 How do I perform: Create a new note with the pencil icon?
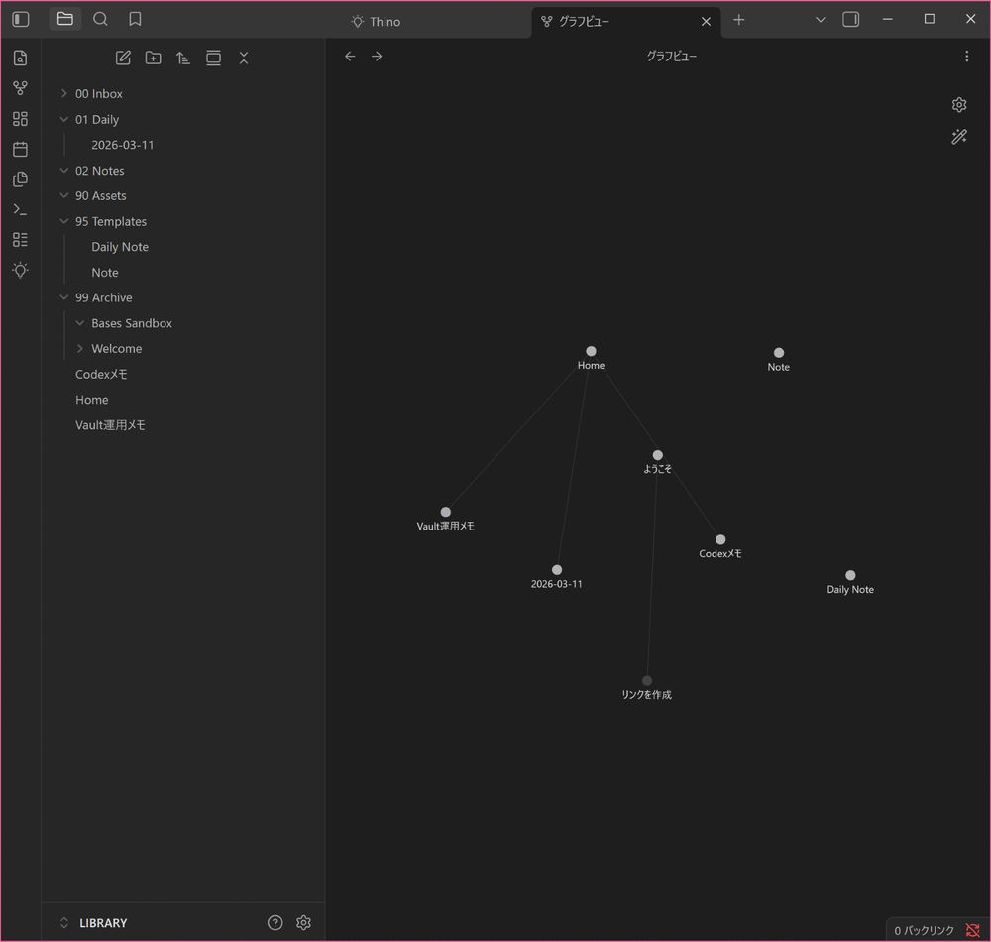coord(123,58)
